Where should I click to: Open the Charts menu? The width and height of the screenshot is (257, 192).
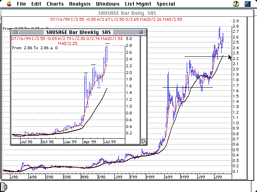point(55,4)
